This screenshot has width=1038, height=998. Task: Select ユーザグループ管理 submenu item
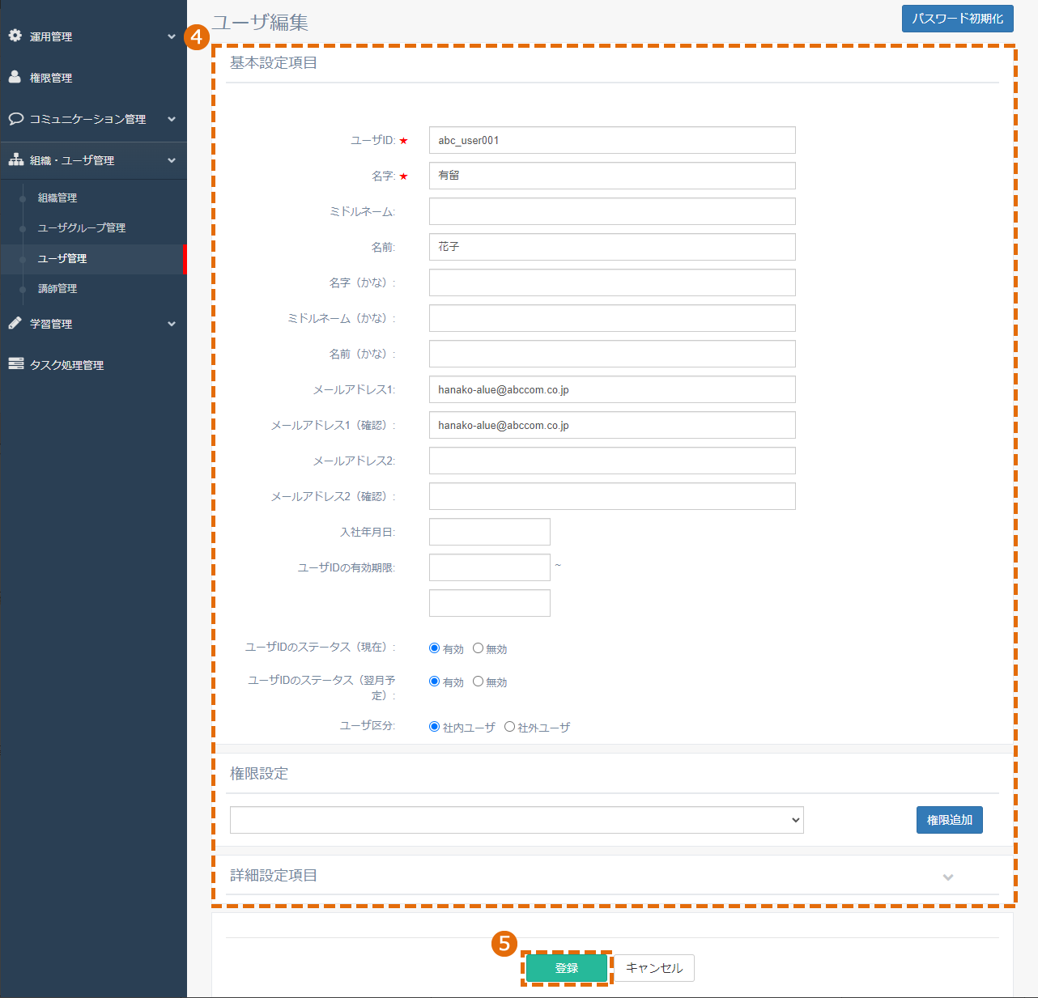point(82,227)
